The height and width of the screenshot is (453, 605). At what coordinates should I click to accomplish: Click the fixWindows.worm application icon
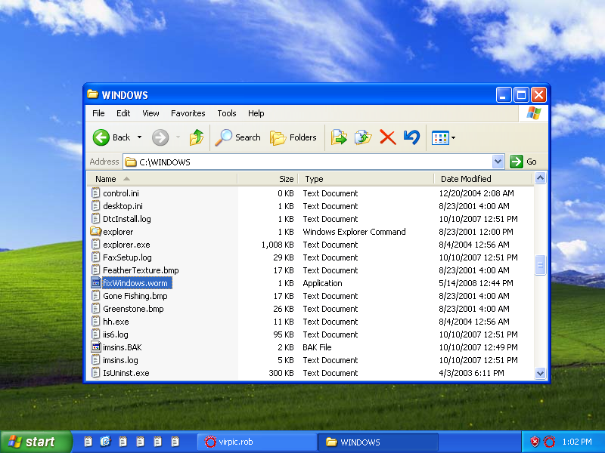click(96, 282)
